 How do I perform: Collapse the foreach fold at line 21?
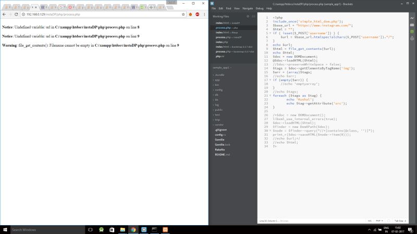(270, 96)
